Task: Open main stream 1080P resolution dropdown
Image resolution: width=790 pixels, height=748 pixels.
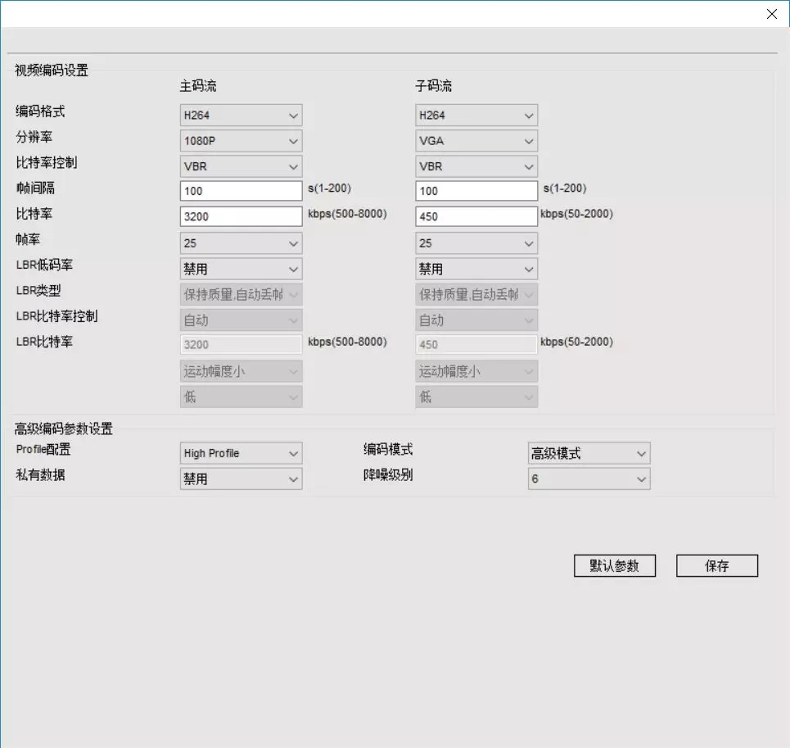Action: pos(241,141)
